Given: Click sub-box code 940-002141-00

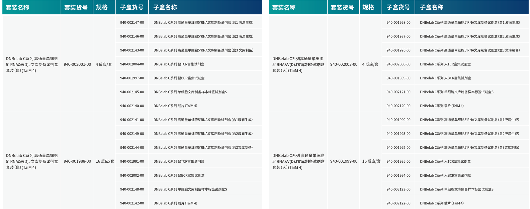Looking at the screenshot, I should click(132, 120).
